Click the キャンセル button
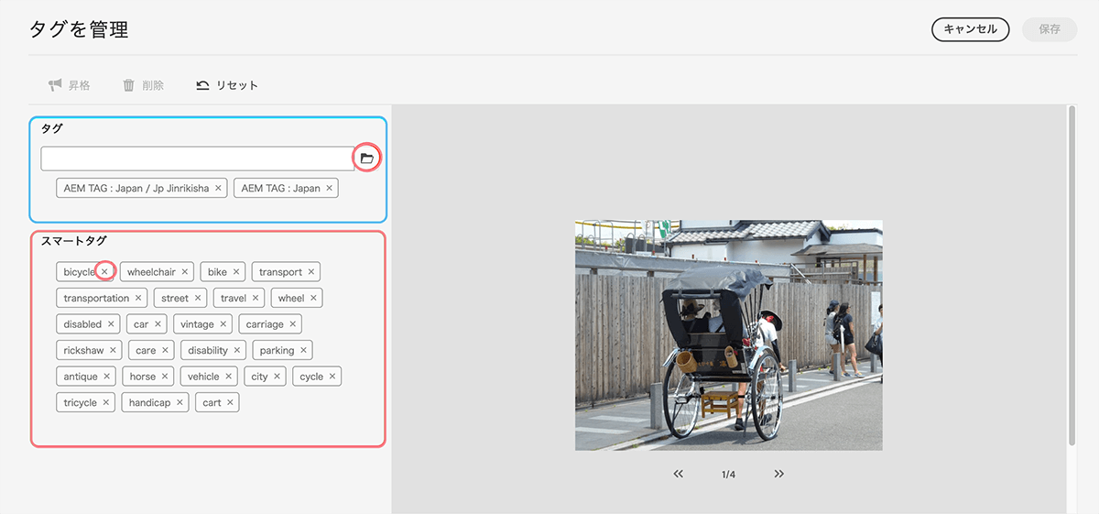 coord(970,29)
